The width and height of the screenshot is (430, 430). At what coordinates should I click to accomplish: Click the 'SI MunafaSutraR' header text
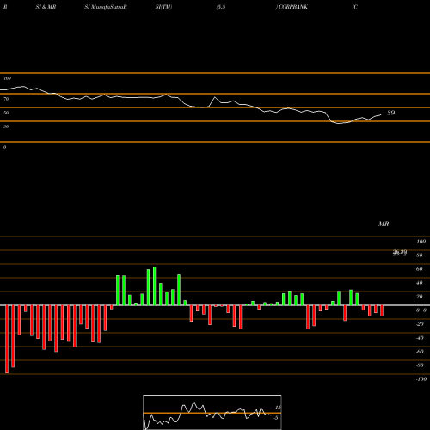click(106, 7)
